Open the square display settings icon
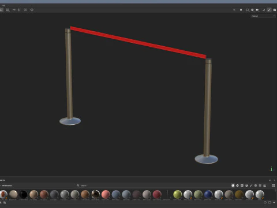The height and width of the screenshot is (208, 277). pos(248,10)
